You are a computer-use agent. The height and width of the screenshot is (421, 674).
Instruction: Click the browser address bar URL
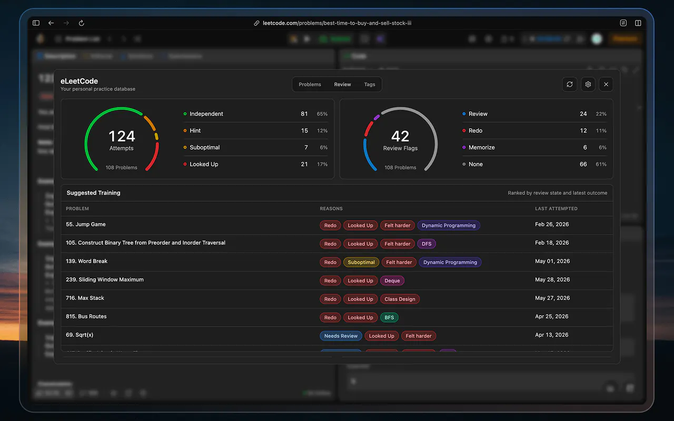point(337,23)
